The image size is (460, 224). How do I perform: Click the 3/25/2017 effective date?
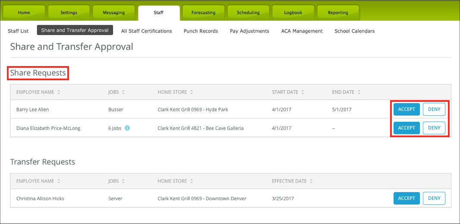click(x=283, y=199)
